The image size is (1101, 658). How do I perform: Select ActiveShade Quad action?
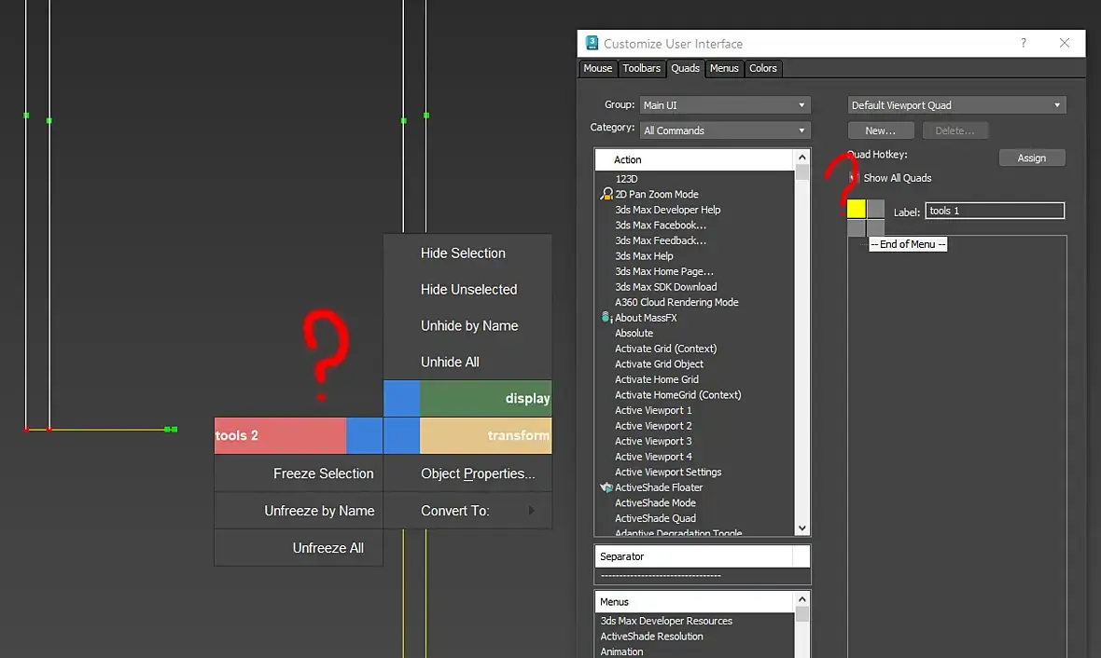pyautogui.click(x=655, y=518)
